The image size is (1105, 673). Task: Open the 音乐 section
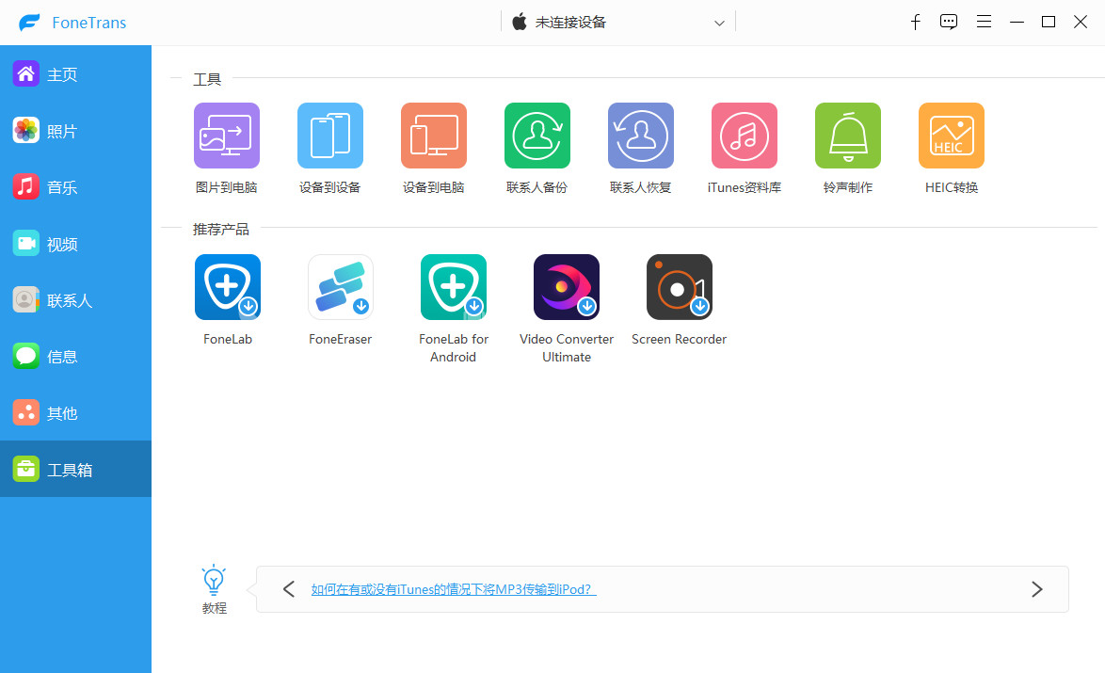75,186
